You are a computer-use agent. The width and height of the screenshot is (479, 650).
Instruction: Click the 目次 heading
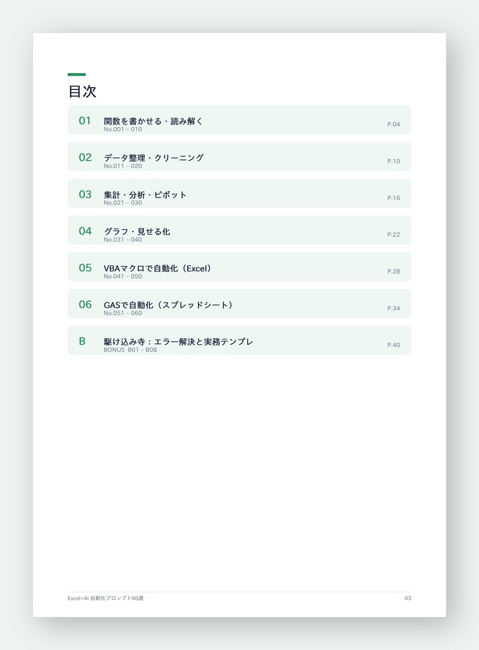click(x=82, y=91)
